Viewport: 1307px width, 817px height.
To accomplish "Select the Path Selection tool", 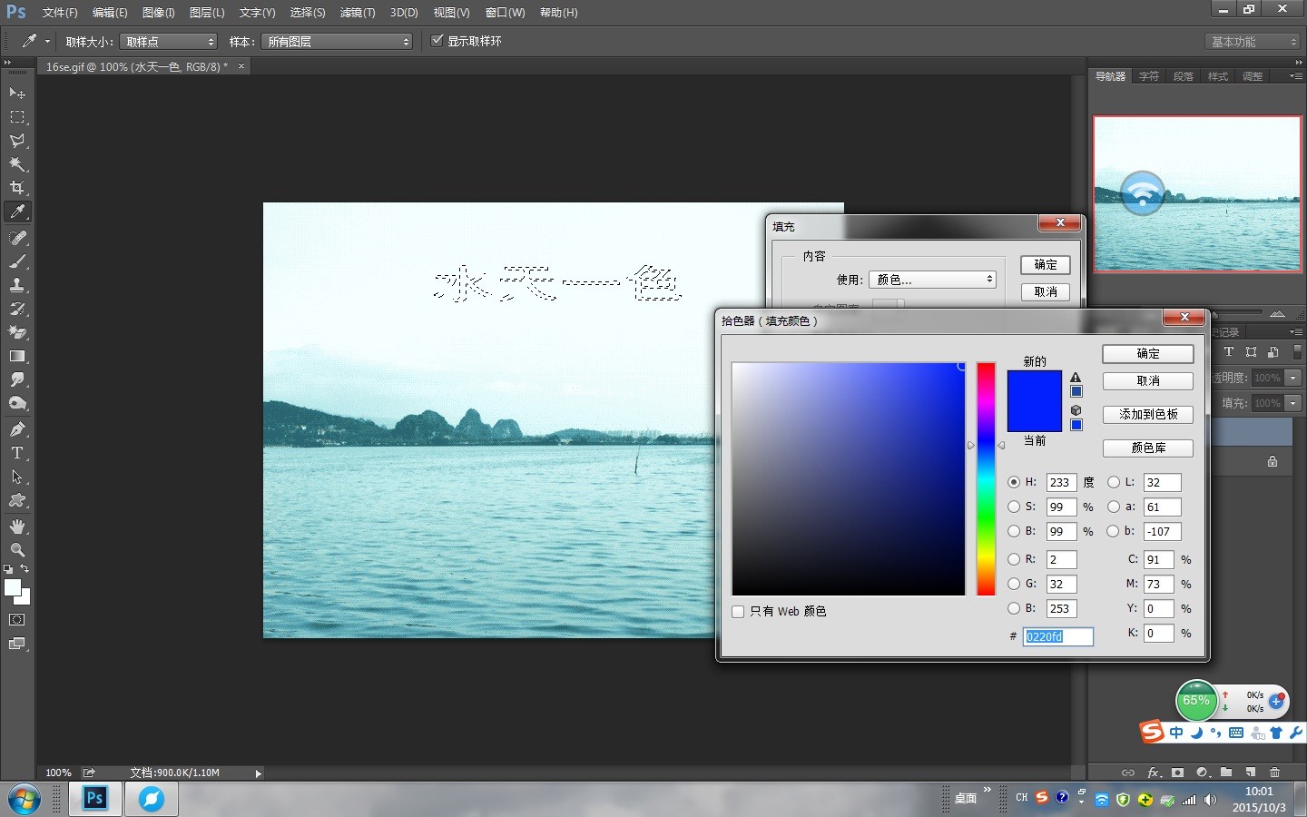I will click(17, 477).
